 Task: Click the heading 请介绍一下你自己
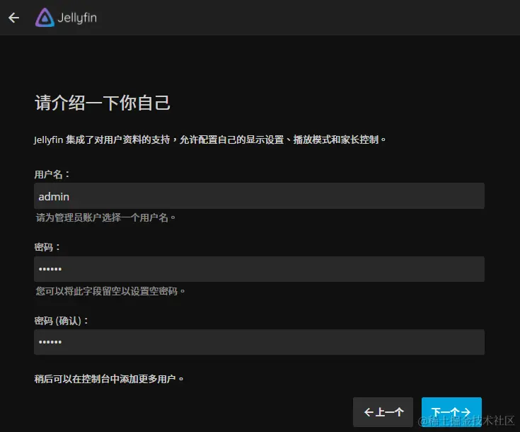click(103, 103)
